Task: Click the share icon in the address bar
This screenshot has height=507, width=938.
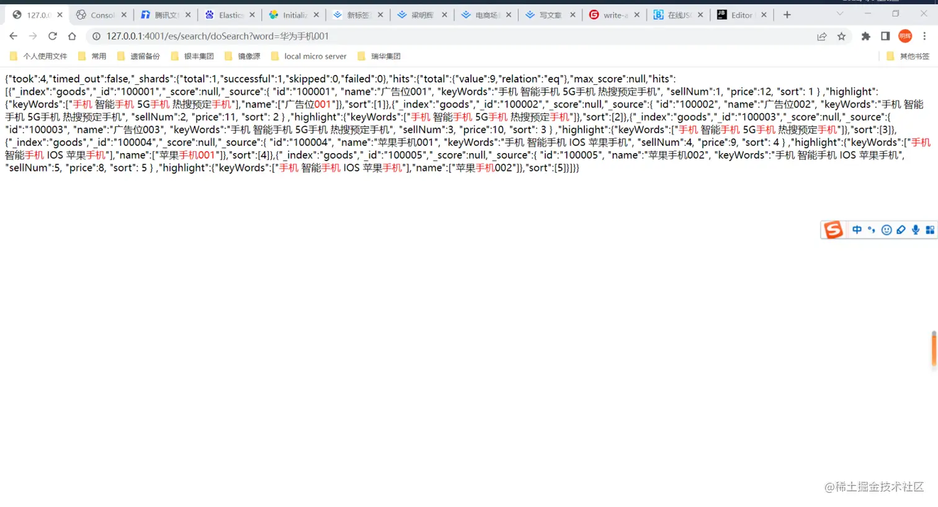Action: [x=822, y=37]
